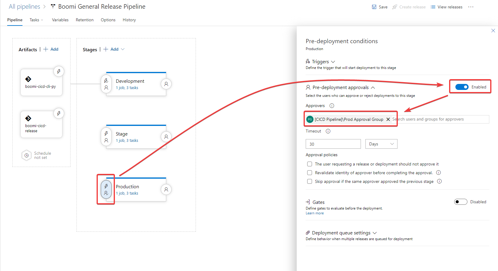Click the Schedule clock icon
This screenshot has height=271, width=498.
coord(26,155)
